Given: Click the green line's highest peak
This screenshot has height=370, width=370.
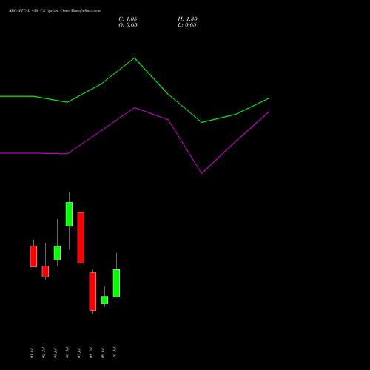Looking at the screenshot, I should click(135, 58).
